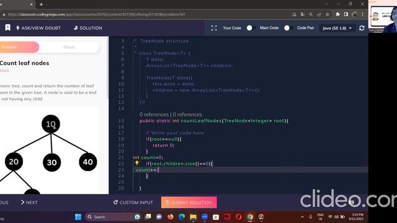Click 'T data;' on line 6
This screenshot has height=223, width=397.
pos(155,59)
